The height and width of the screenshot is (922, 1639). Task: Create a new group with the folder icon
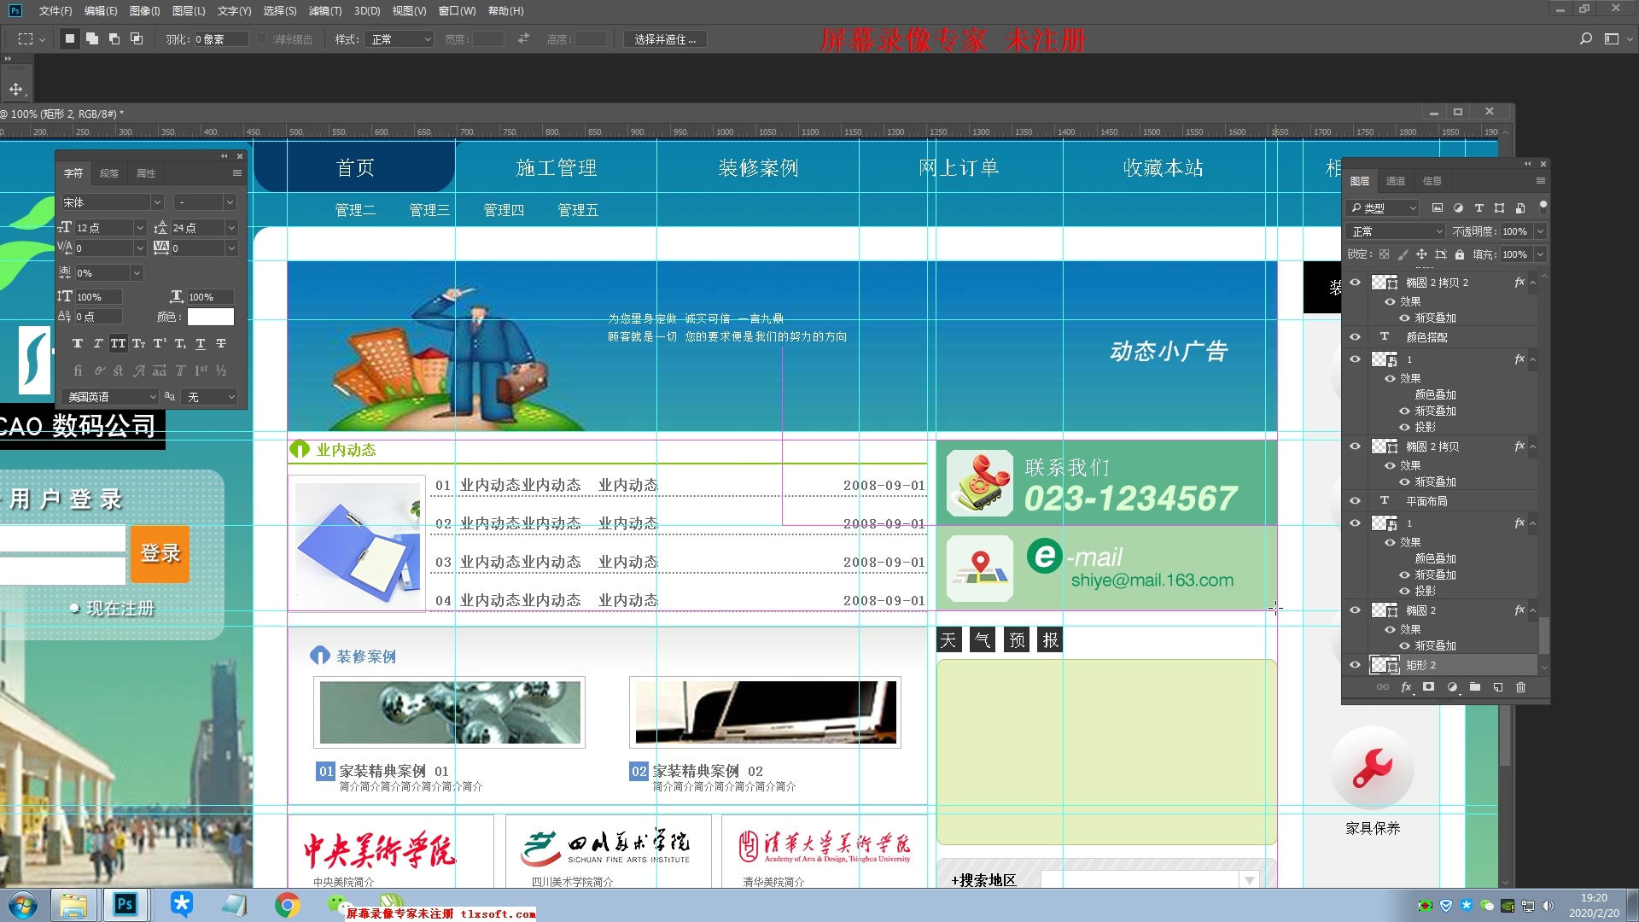click(x=1474, y=686)
